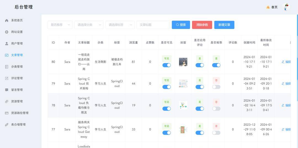The width and height of the screenshot is (298, 148).
Task: Disable comments switch for article 79
Action: [x=200, y=87]
